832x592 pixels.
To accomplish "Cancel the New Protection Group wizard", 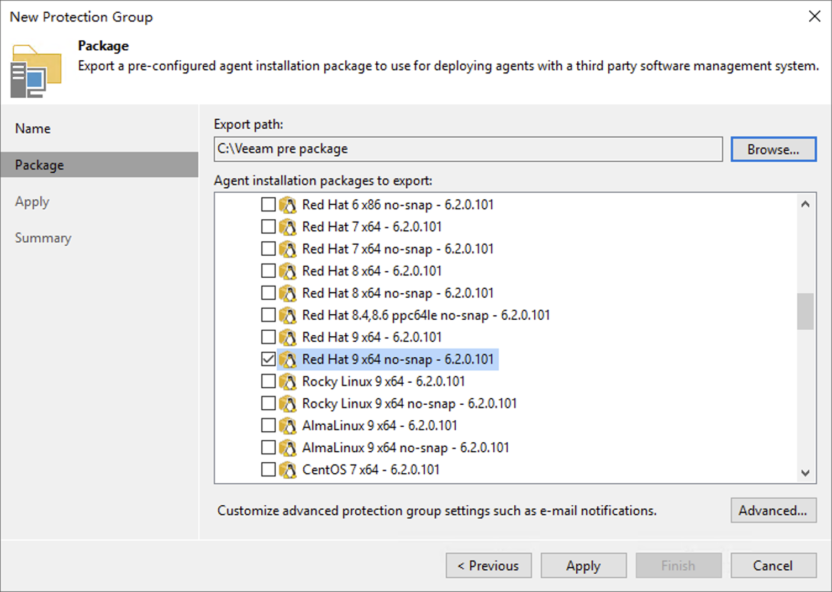I will [773, 565].
